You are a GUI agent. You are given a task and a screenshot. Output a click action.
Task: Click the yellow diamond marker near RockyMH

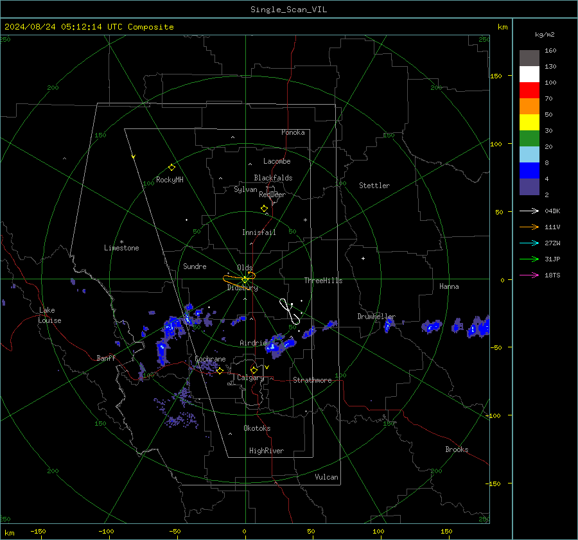coord(171,168)
